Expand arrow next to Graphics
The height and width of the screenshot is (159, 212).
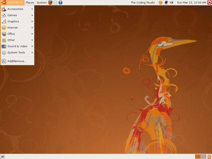pos(32,21)
